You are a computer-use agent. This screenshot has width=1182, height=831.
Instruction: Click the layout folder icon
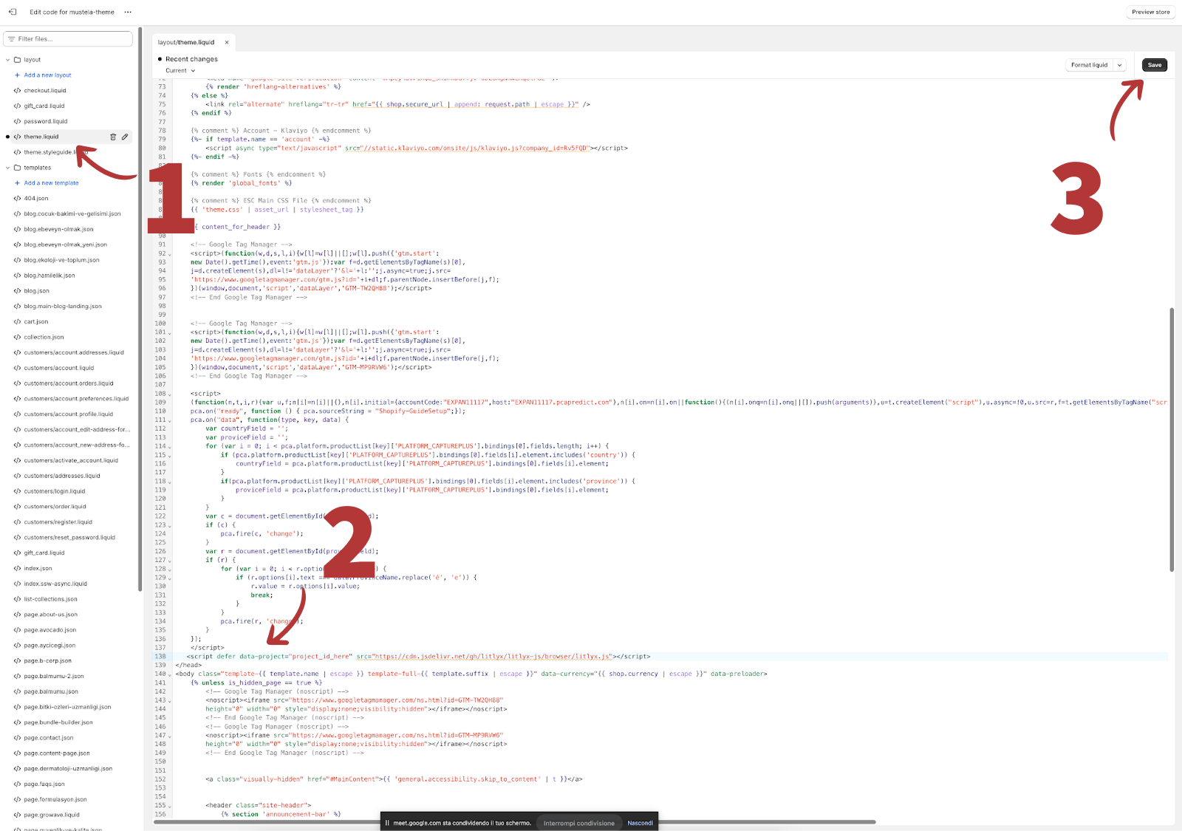coord(17,60)
